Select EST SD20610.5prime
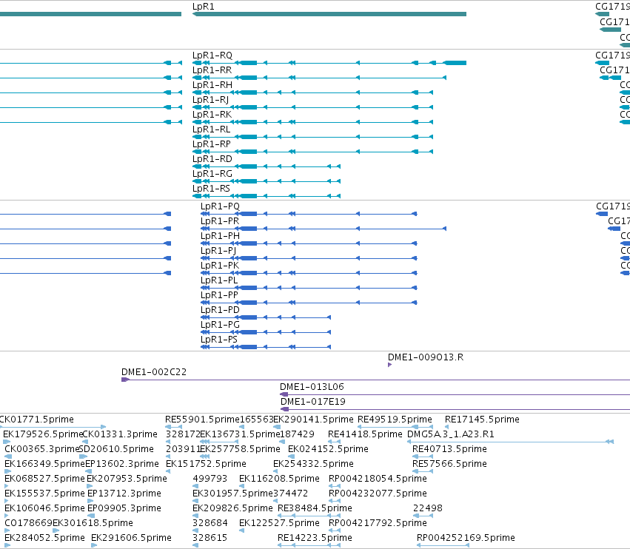This screenshot has width=630, height=549. (116, 449)
